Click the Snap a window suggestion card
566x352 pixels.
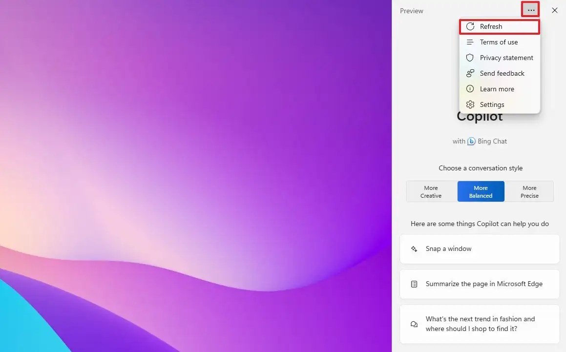coord(480,249)
